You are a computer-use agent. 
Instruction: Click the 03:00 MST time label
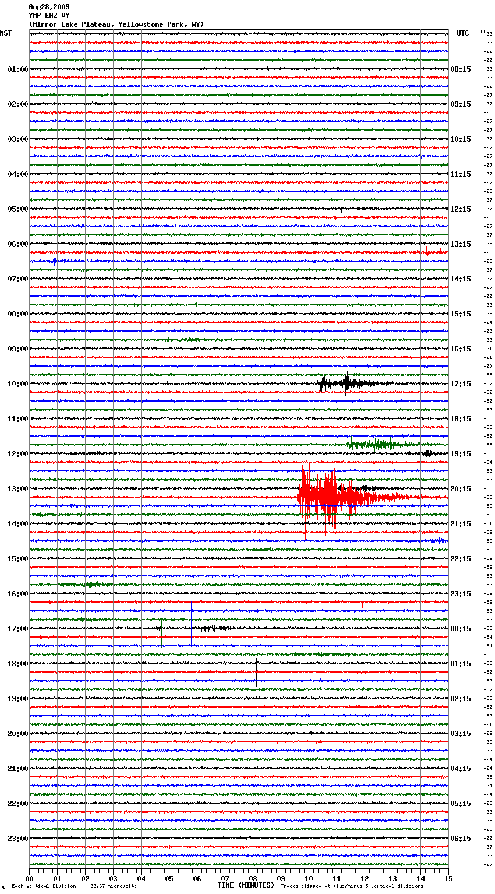[x=18, y=139]
